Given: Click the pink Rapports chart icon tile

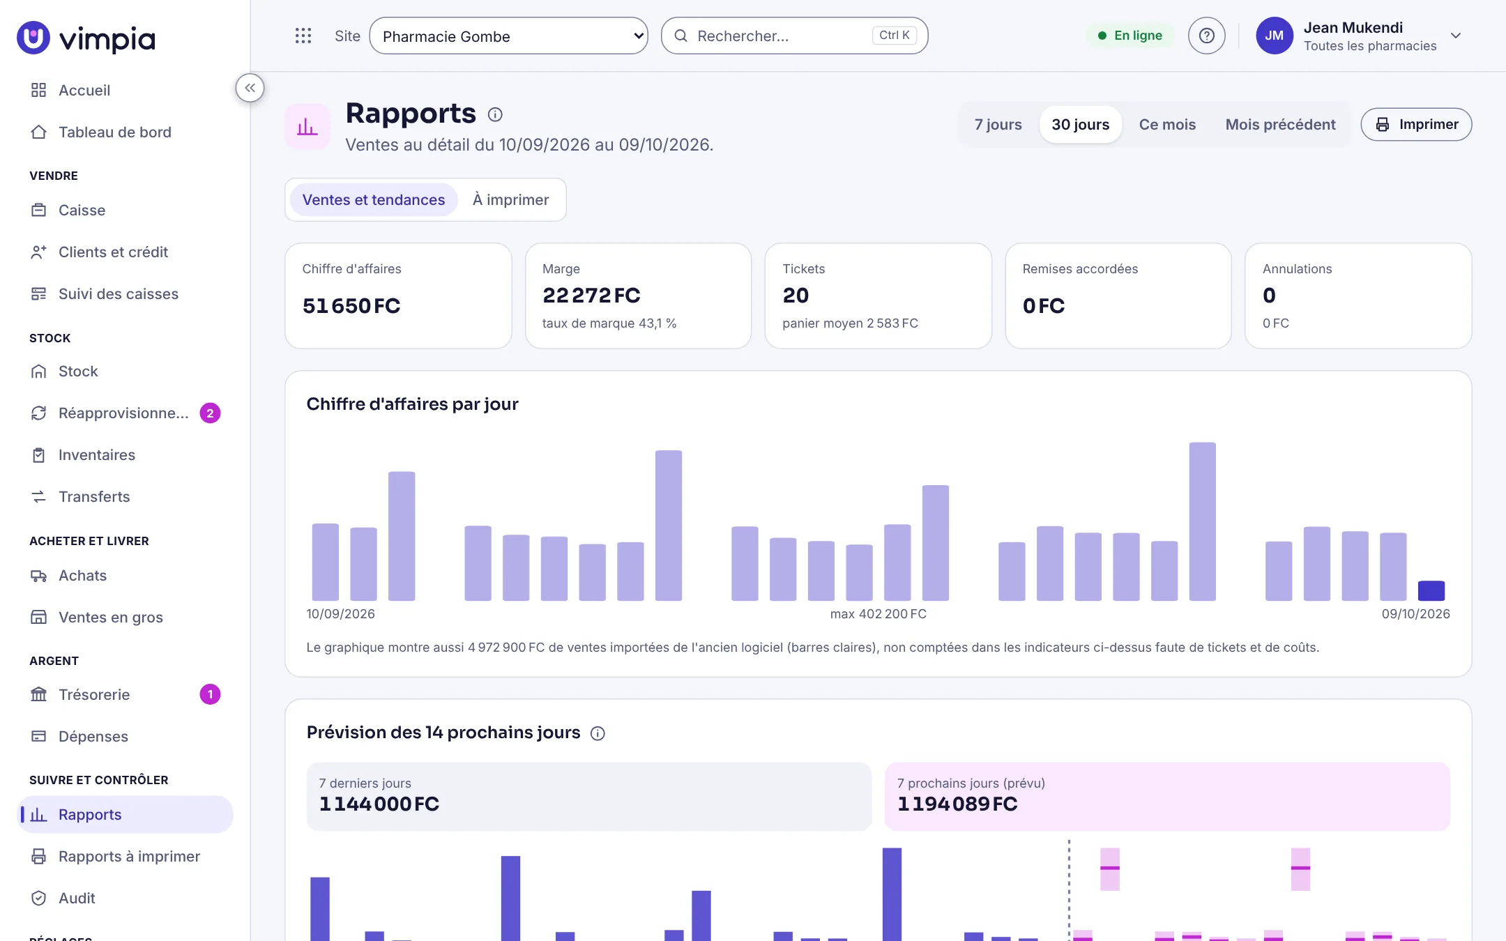Looking at the screenshot, I should pyautogui.click(x=307, y=126).
